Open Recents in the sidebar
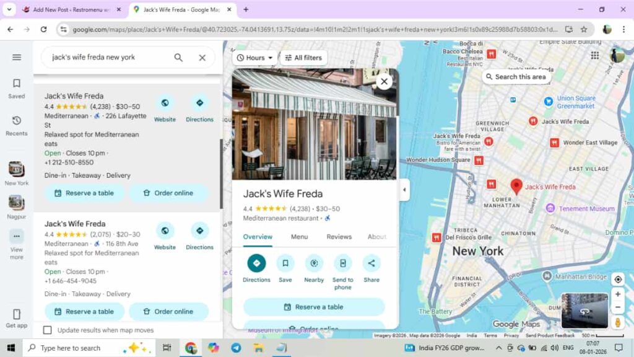The height and width of the screenshot is (357, 634). click(x=16, y=123)
